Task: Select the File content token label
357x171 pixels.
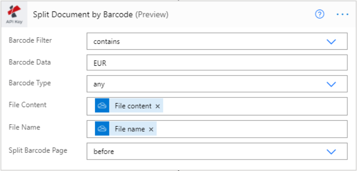Action: tap(133, 106)
